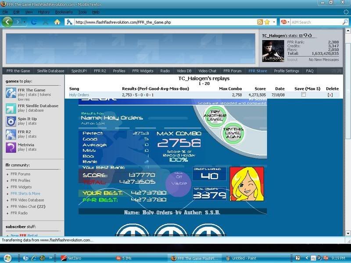This screenshot has height=263, width=351.
Task: Open the Holy Orders song link
Action: pyautogui.click(x=79, y=95)
